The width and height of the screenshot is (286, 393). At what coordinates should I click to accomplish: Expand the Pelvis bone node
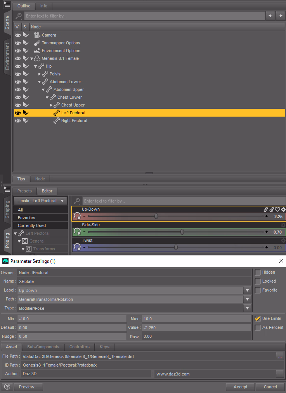pos(40,74)
